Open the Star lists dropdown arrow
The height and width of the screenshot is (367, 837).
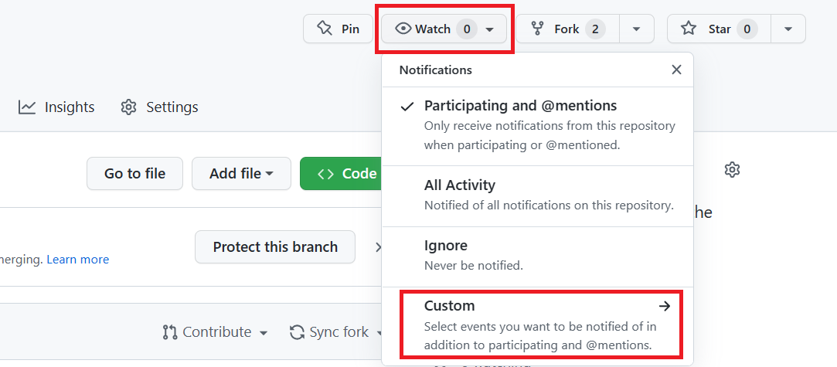pyautogui.click(x=788, y=29)
